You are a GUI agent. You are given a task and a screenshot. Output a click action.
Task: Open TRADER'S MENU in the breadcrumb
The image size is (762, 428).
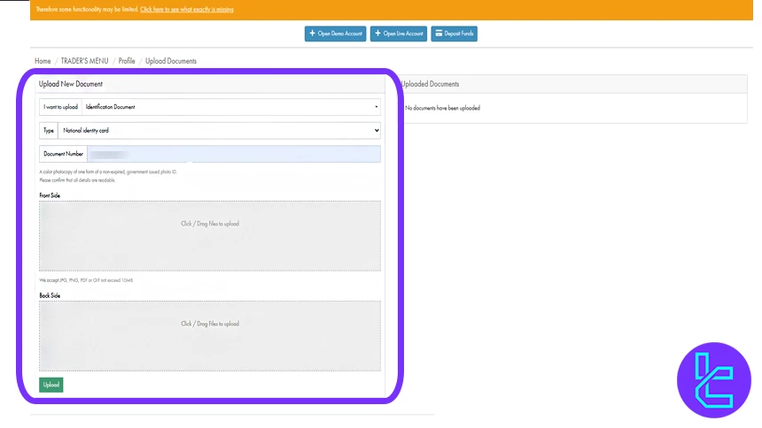pyautogui.click(x=84, y=61)
